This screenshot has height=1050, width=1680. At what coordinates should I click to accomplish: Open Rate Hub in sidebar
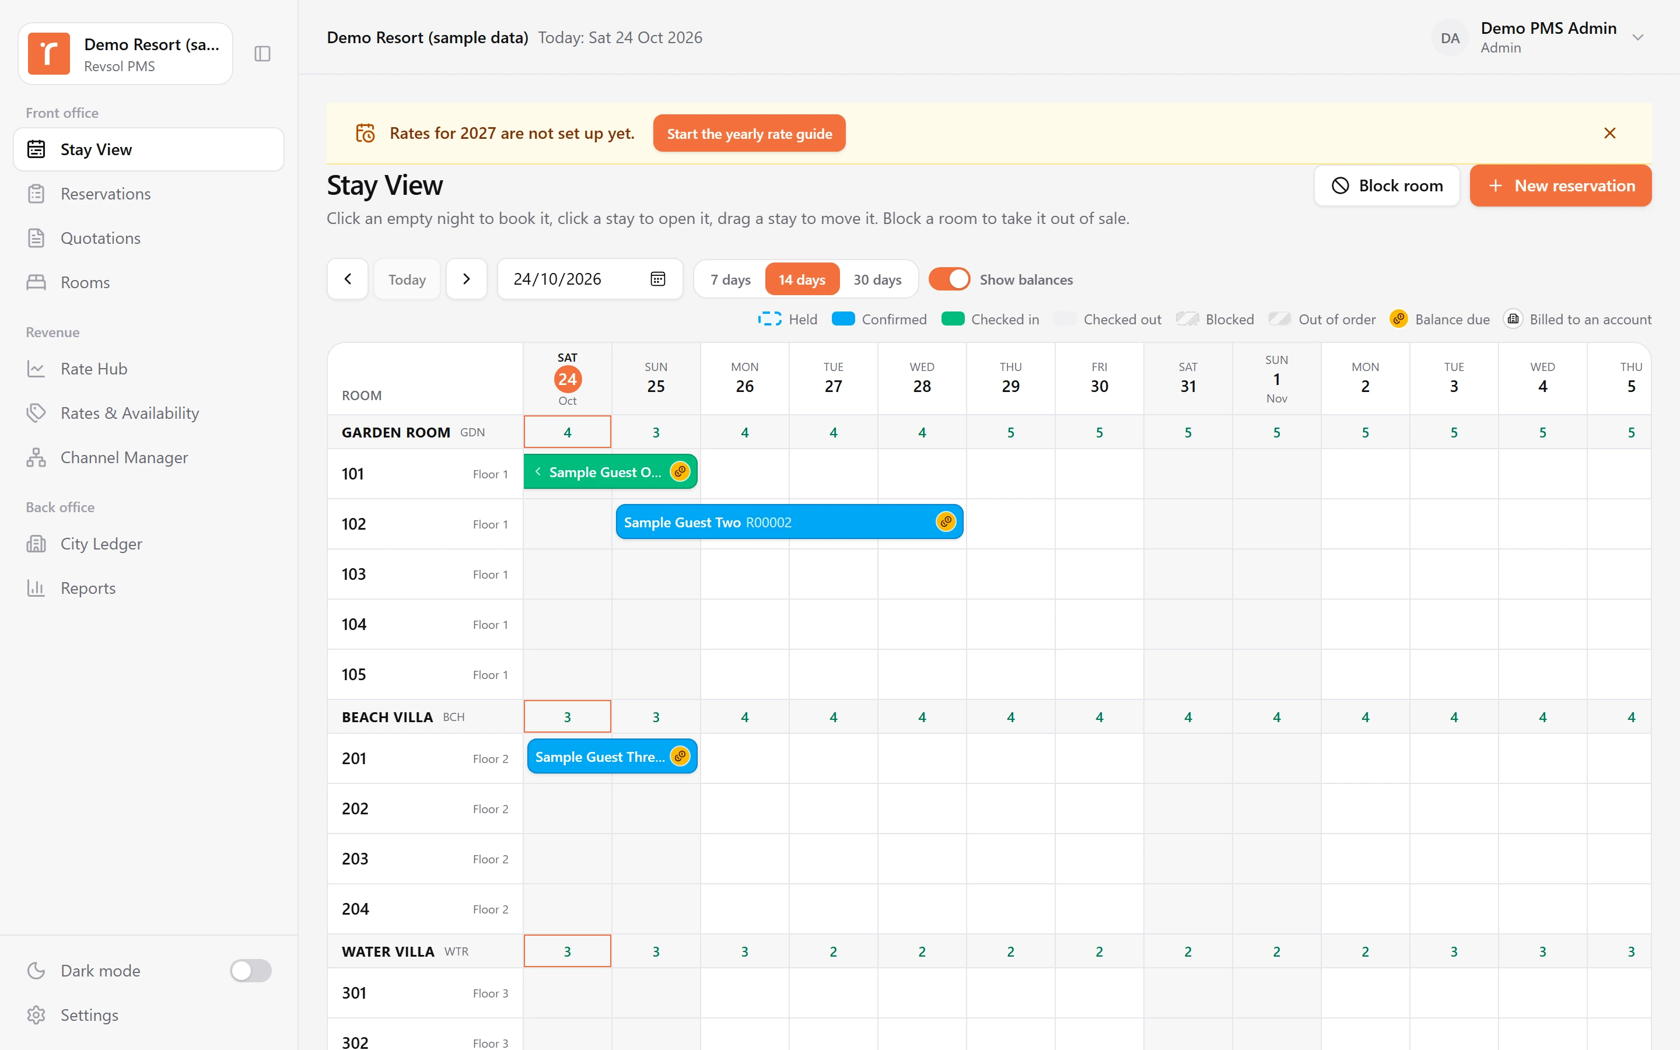tap(149, 369)
